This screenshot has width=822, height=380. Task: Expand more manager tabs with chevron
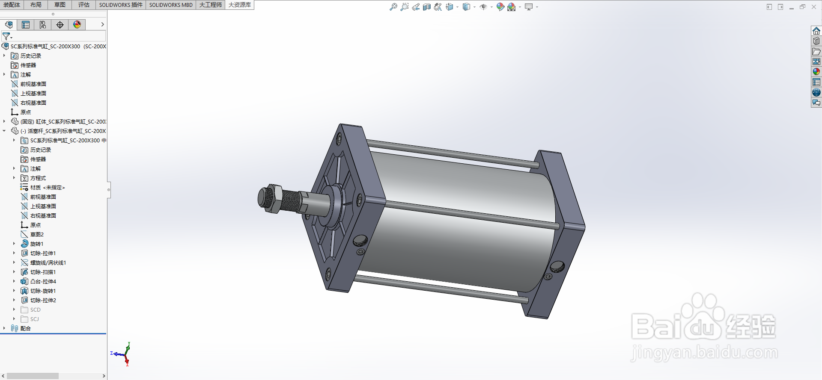102,25
